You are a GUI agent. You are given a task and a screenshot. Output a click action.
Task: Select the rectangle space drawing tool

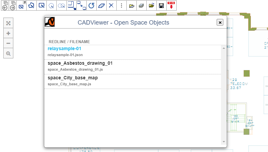[x=41, y=5]
